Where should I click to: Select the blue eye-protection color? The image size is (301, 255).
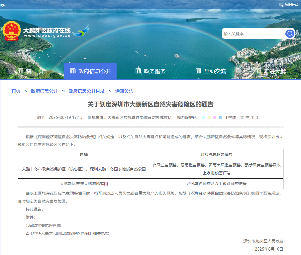coord(220,117)
